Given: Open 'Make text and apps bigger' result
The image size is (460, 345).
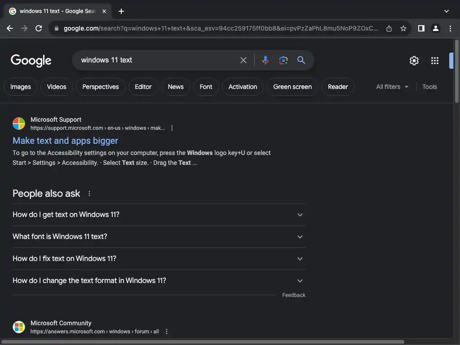Looking at the screenshot, I should click(x=65, y=141).
